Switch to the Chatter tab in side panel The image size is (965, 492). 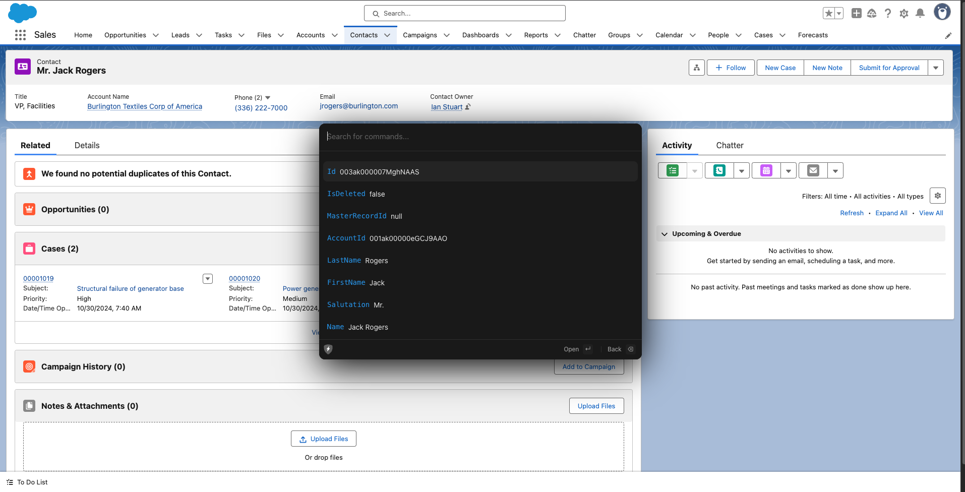tap(730, 145)
